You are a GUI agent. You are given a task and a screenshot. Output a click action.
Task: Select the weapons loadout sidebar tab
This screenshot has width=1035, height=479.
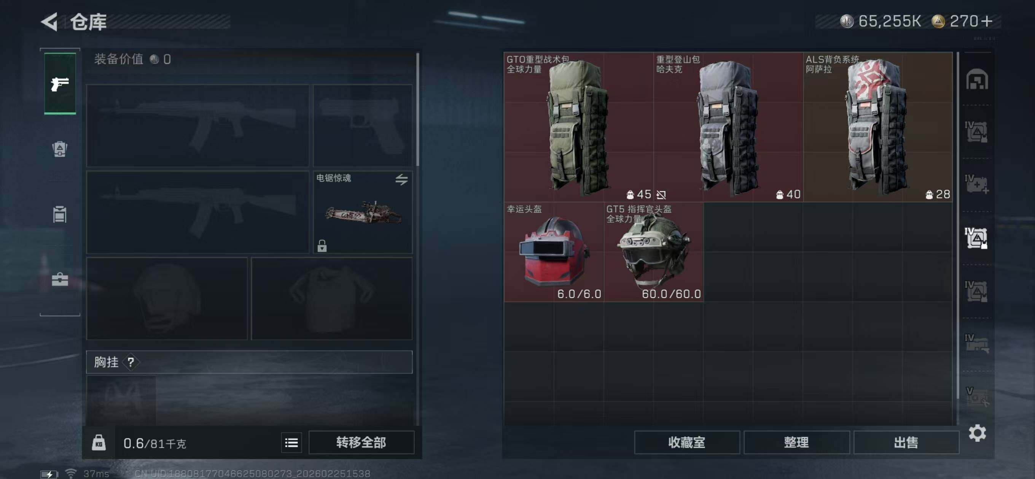[x=60, y=84]
